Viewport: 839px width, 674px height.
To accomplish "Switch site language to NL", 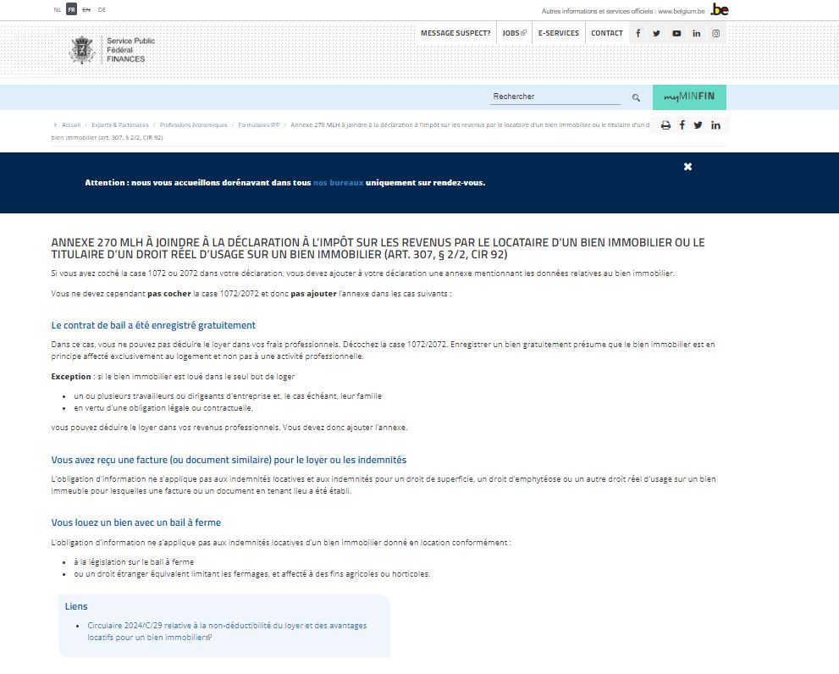I will (x=58, y=9).
